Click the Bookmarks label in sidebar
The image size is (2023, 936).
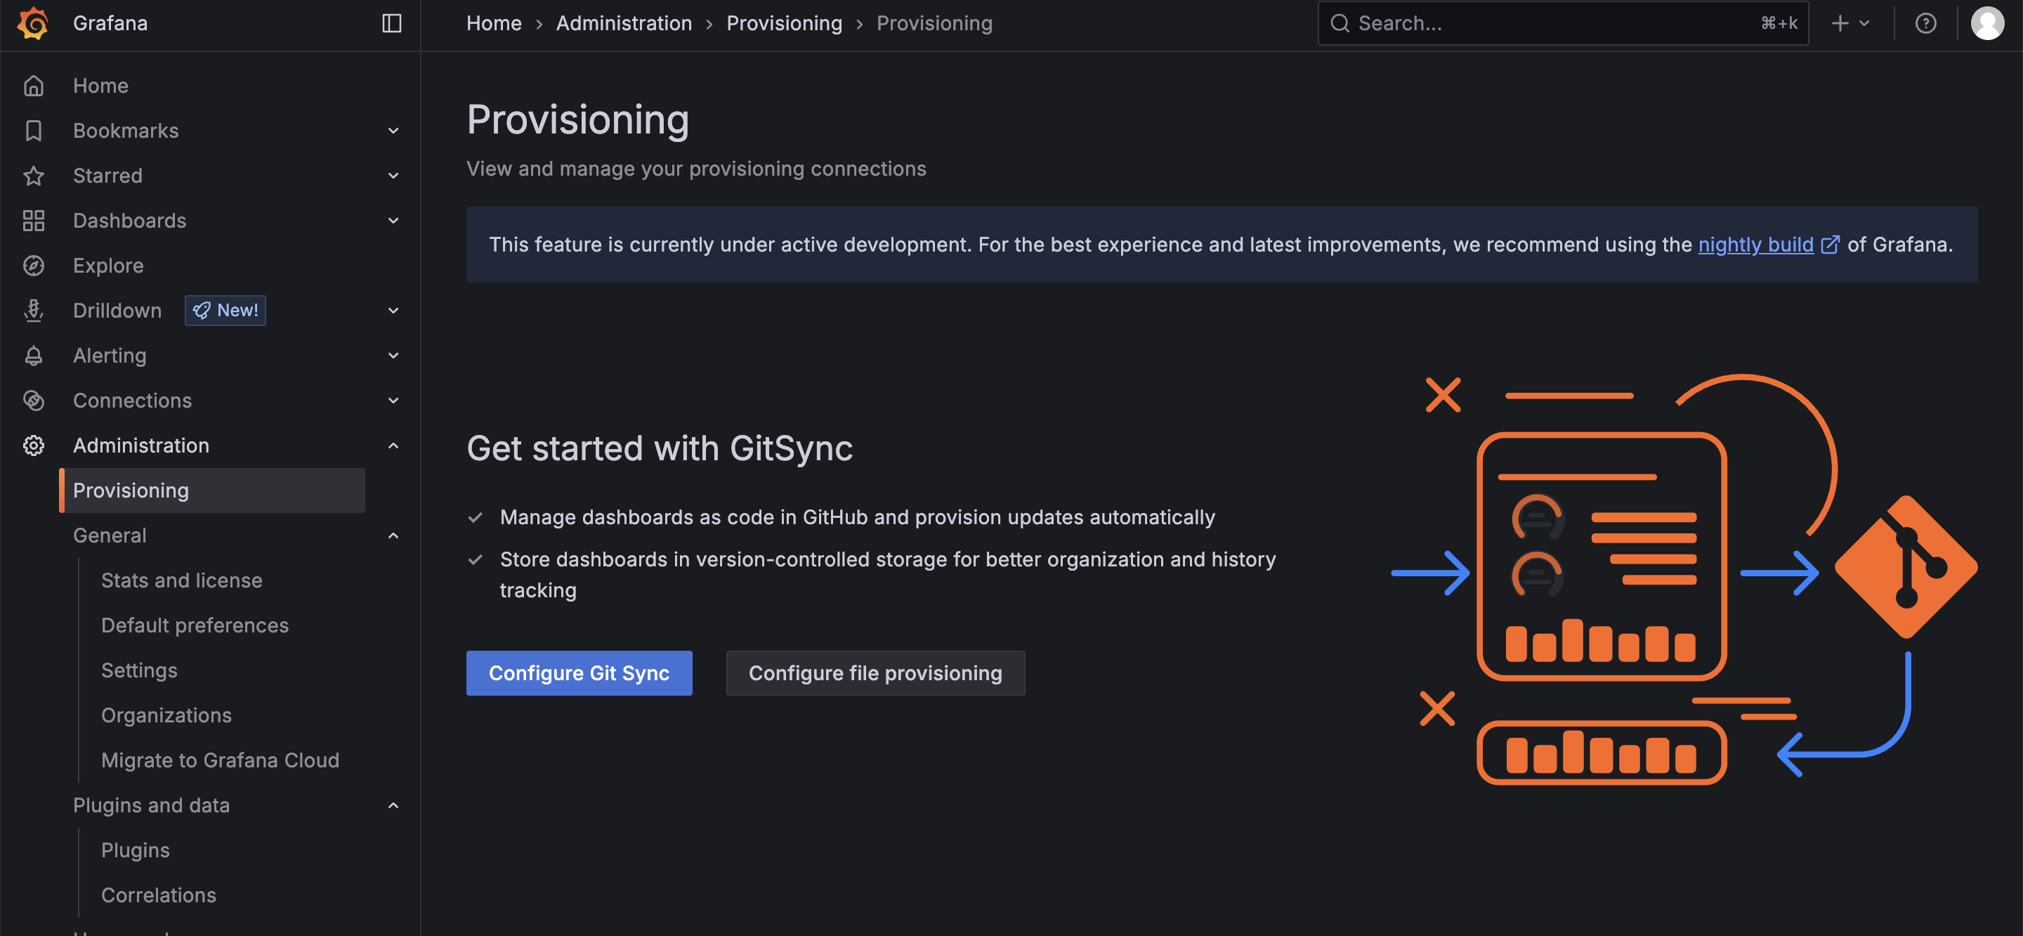(x=126, y=131)
